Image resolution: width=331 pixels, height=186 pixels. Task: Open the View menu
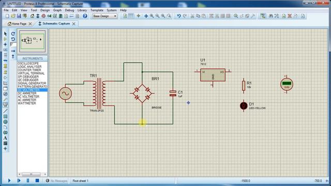24,10
